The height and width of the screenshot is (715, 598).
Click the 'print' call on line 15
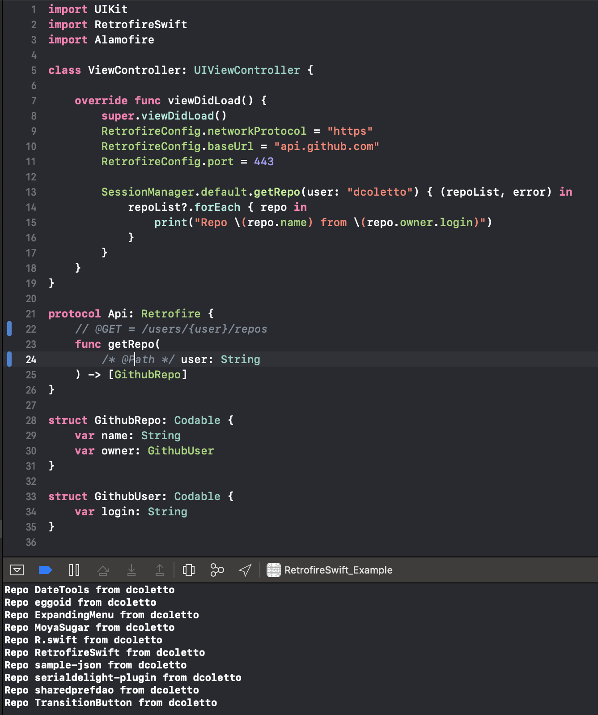pyautogui.click(x=171, y=223)
